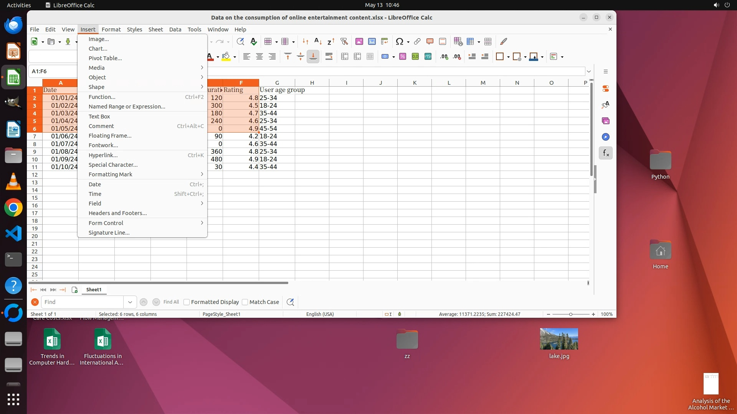
Task: Click the AutoFilter toolbar icon
Action: pyautogui.click(x=344, y=41)
